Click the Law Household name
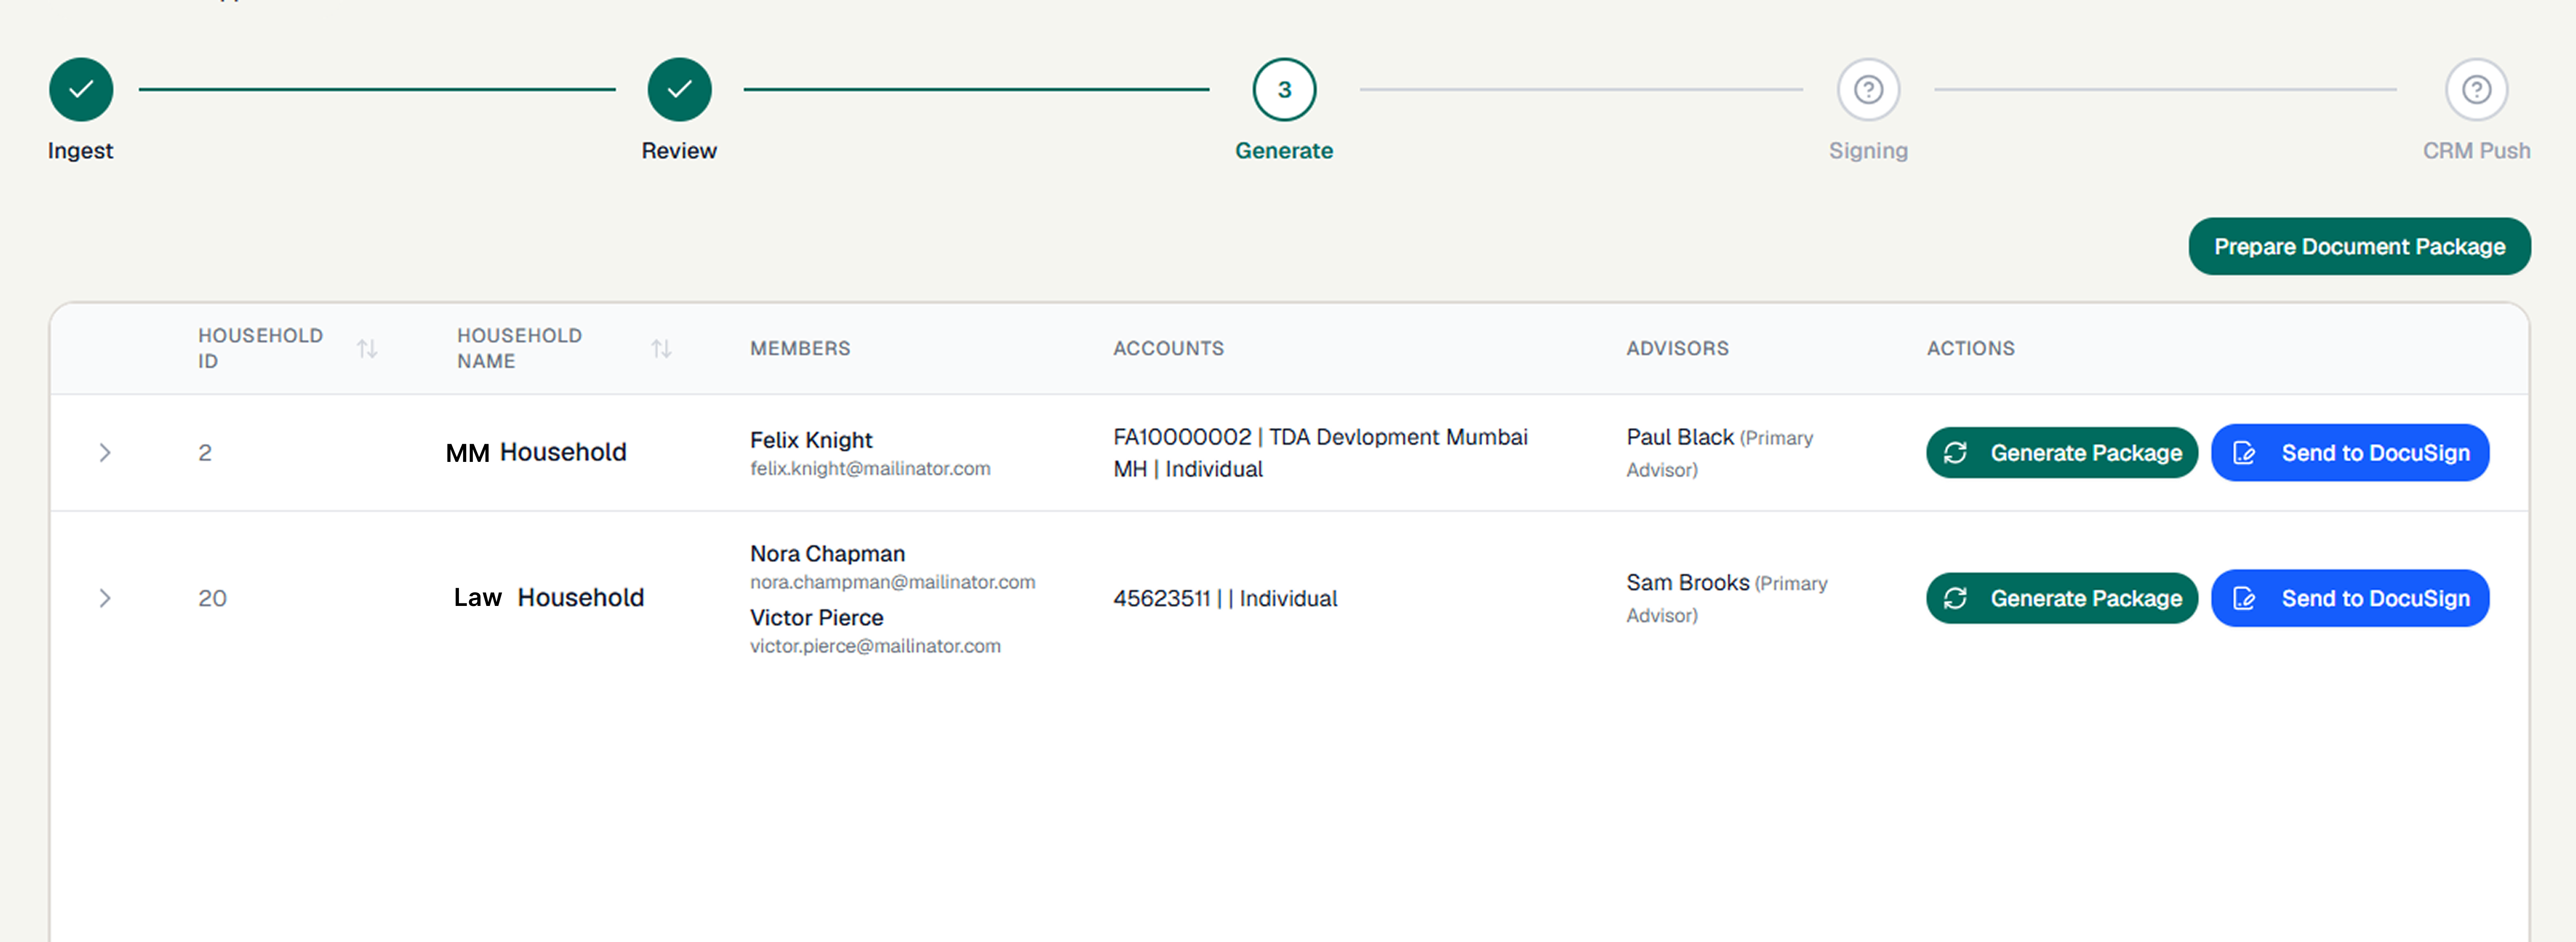The width and height of the screenshot is (2576, 942). (549, 597)
